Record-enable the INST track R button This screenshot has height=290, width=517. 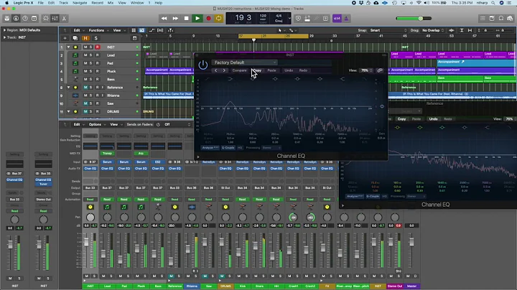[97, 47]
